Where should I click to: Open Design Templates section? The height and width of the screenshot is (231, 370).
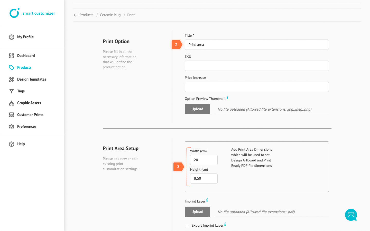[32, 79]
